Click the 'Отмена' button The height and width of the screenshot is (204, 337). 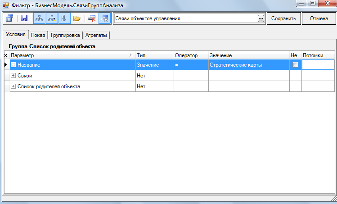(x=319, y=18)
